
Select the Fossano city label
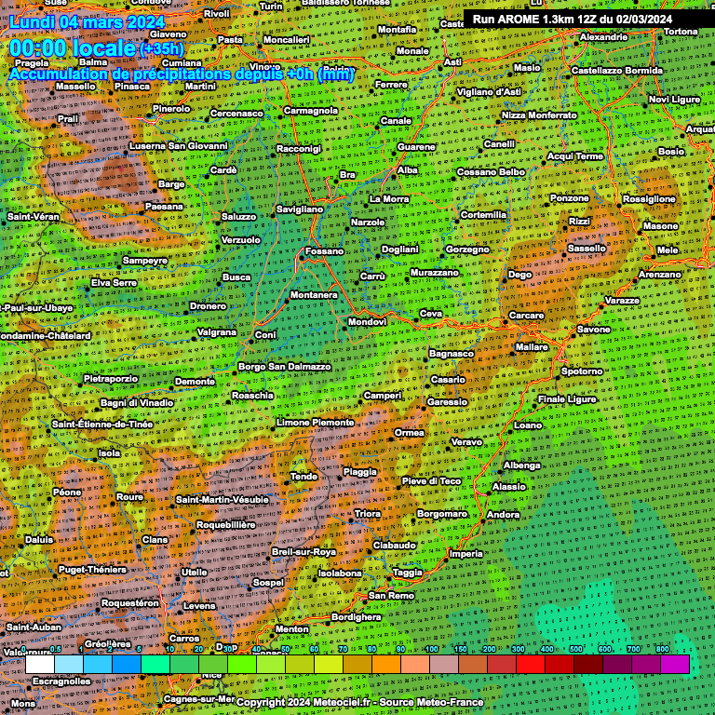point(325,251)
